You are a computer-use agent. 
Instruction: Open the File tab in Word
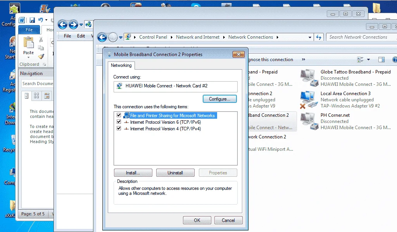(29, 30)
